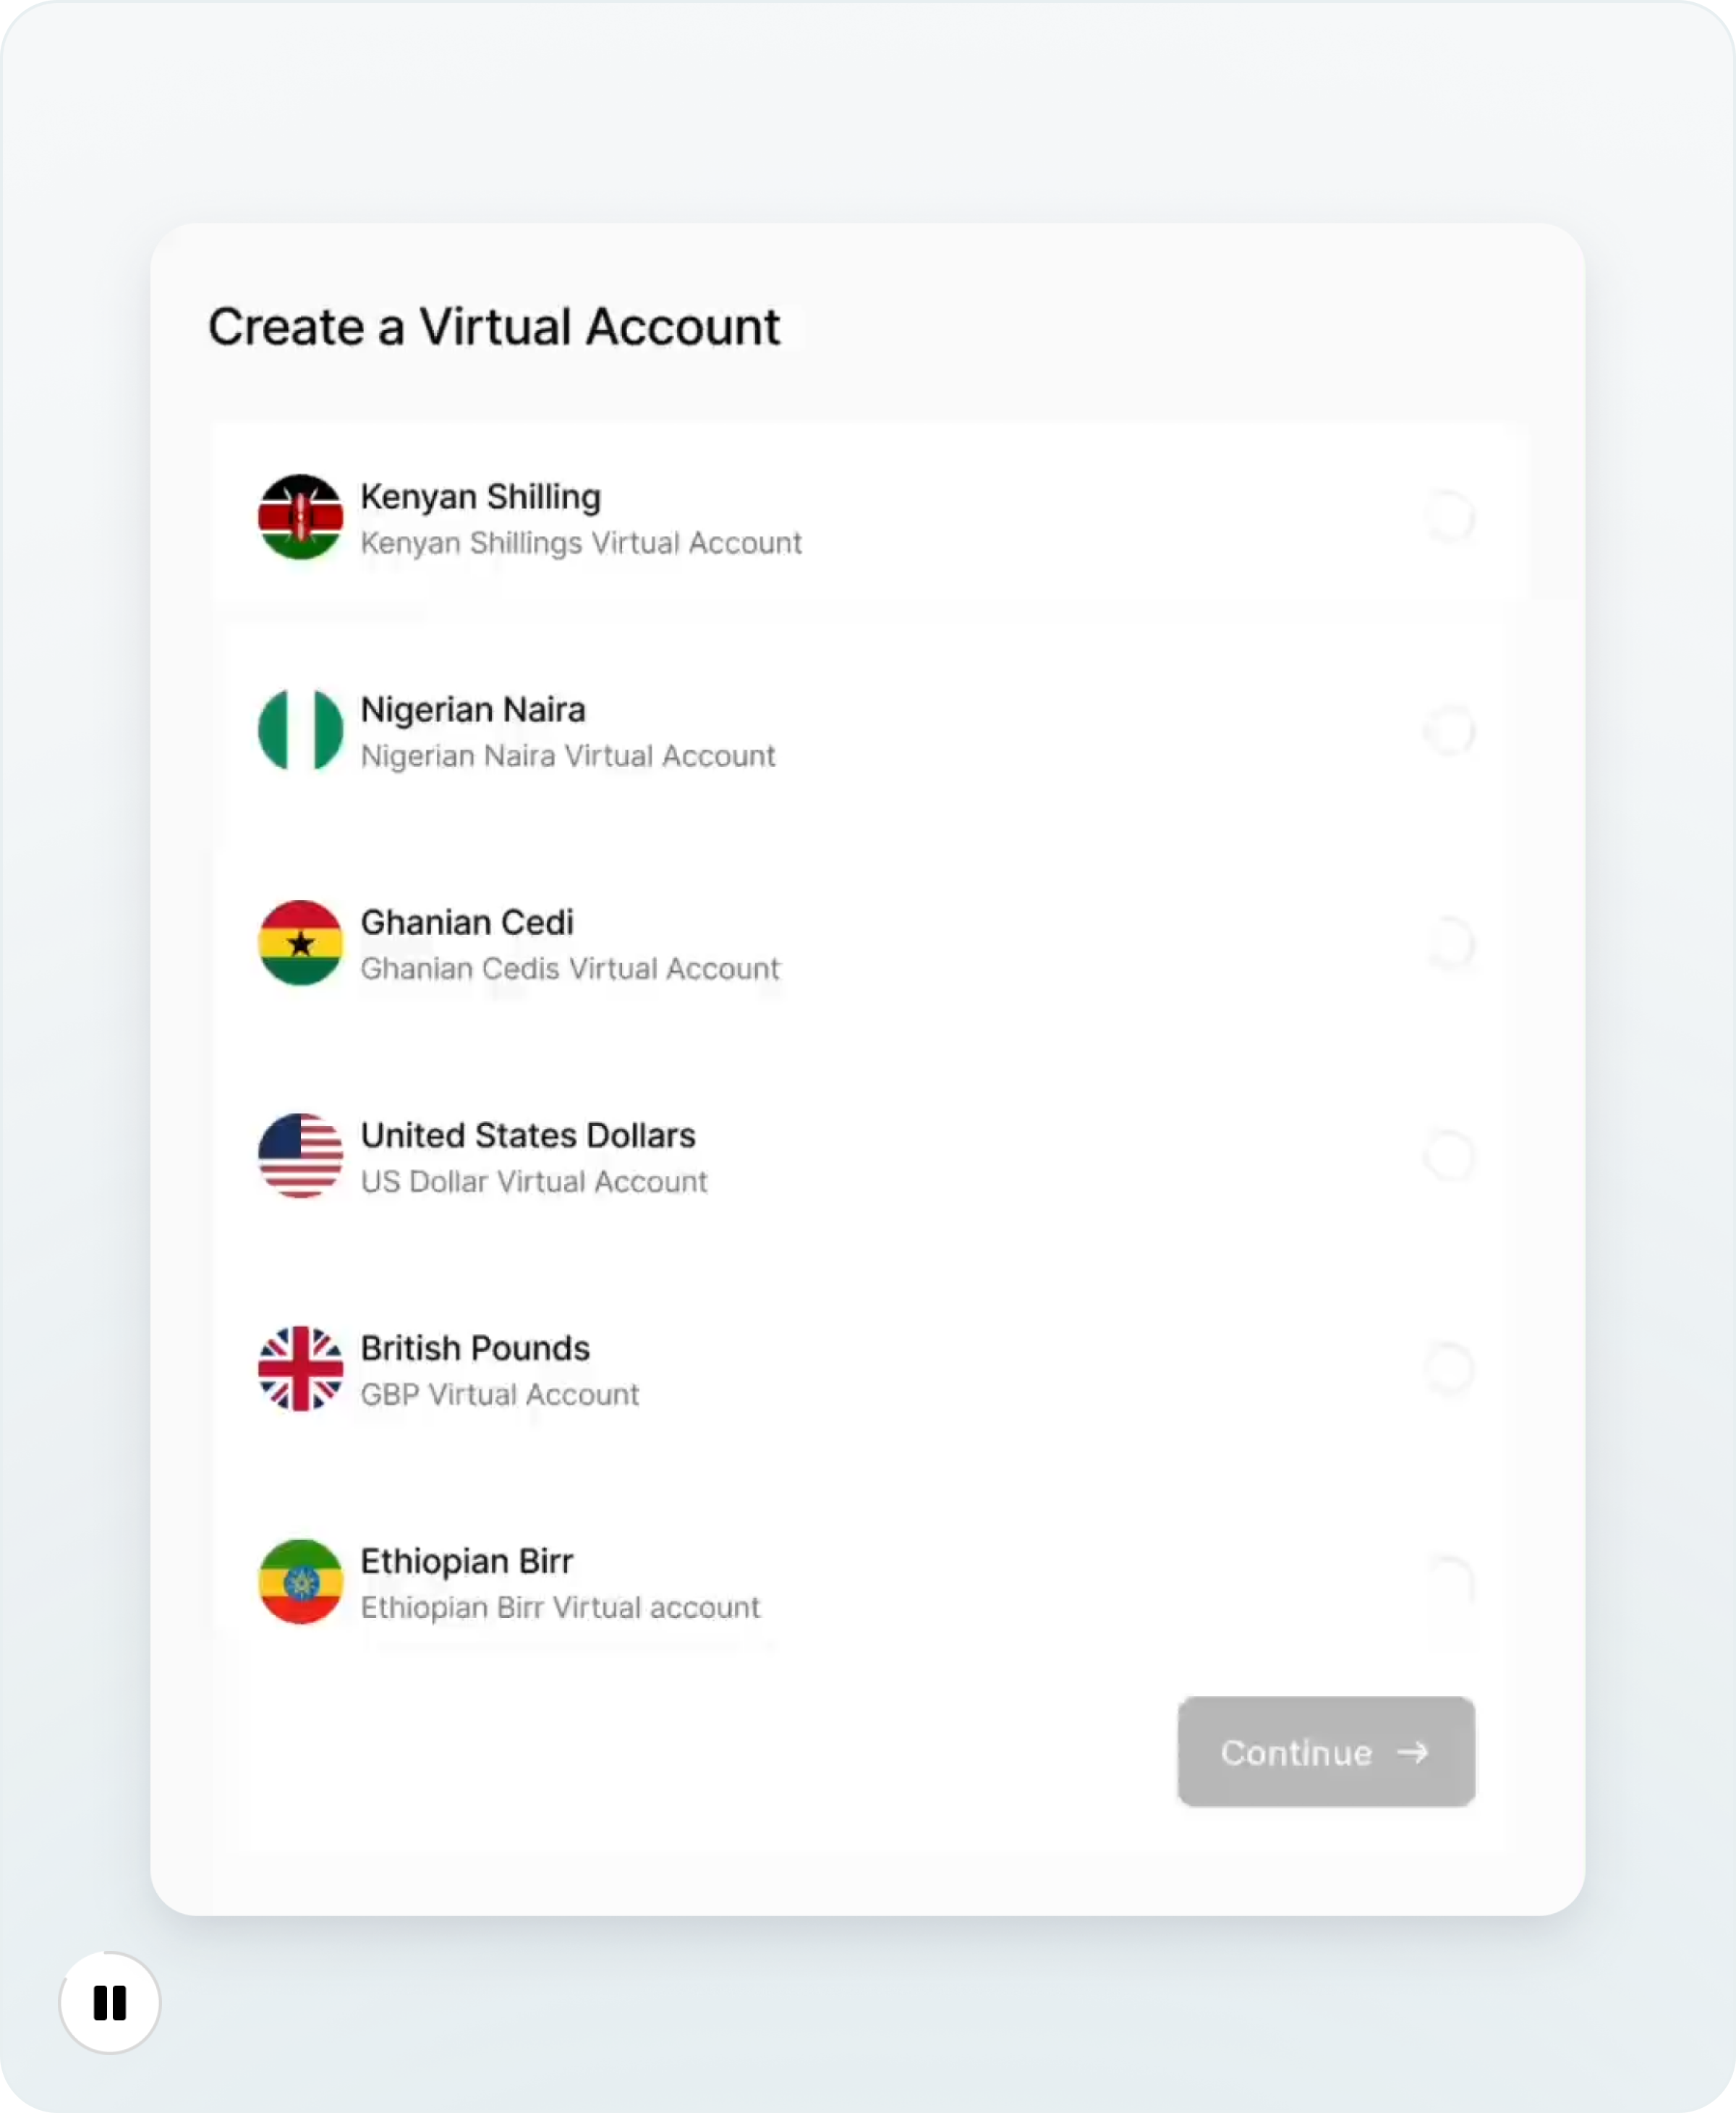Click the United Kingdom flag icon

point(300,1368)
